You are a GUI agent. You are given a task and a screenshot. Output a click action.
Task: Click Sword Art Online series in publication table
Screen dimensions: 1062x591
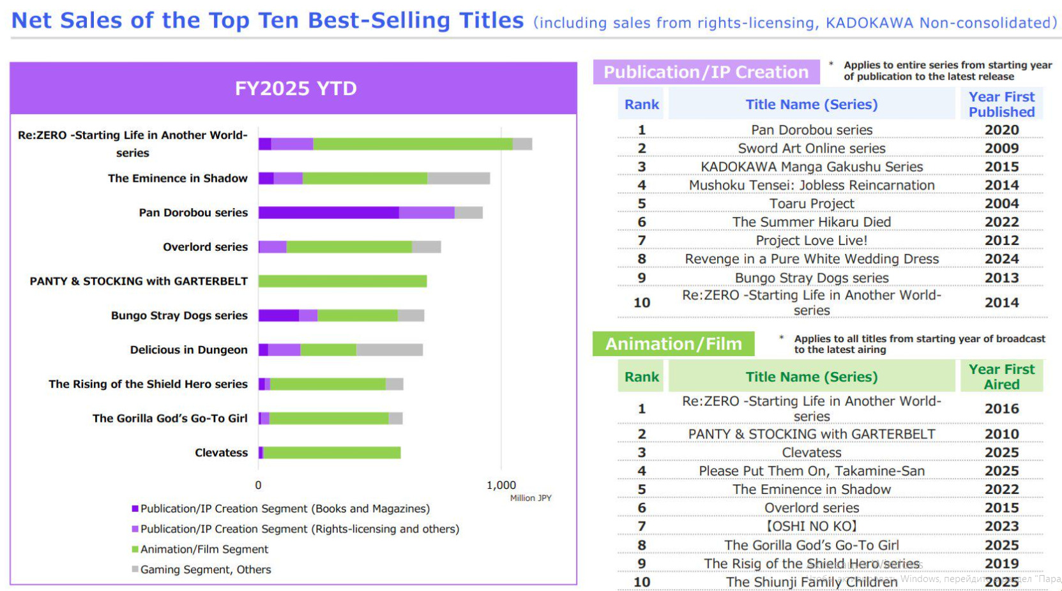tap(811, 148)
